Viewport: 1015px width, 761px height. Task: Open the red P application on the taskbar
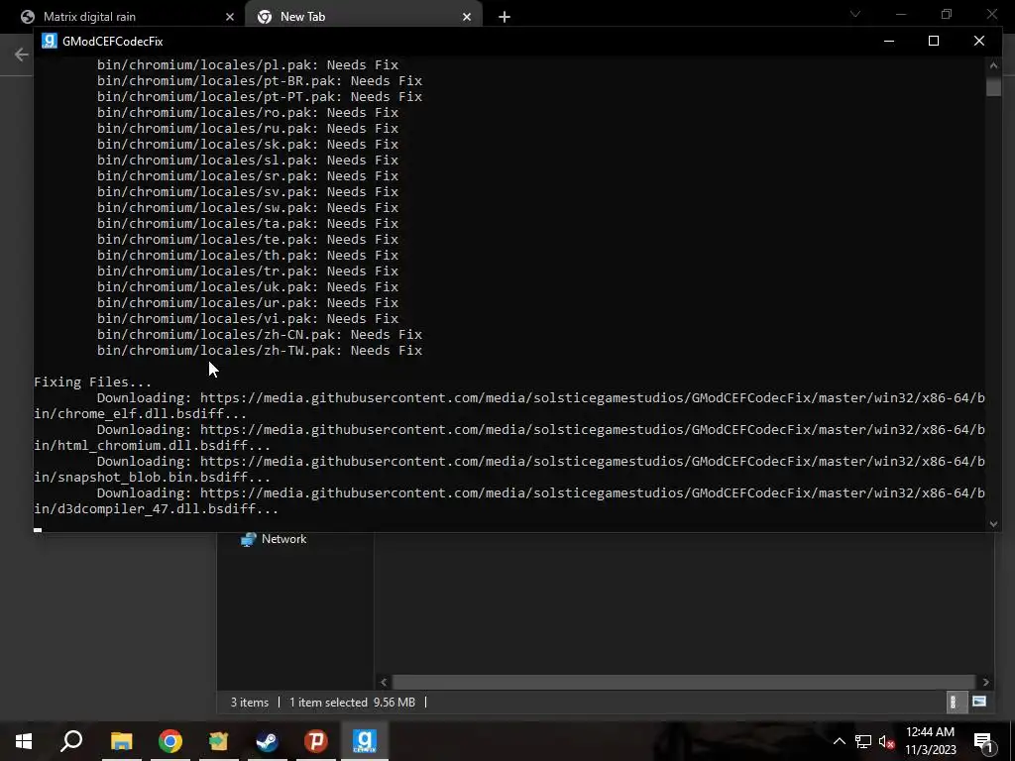[316, 741]
